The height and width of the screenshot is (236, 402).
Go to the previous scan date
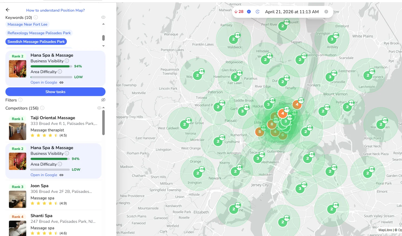point(249,12)
